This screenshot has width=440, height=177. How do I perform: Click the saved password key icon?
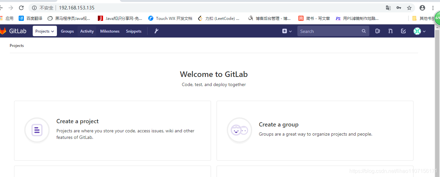399,8
